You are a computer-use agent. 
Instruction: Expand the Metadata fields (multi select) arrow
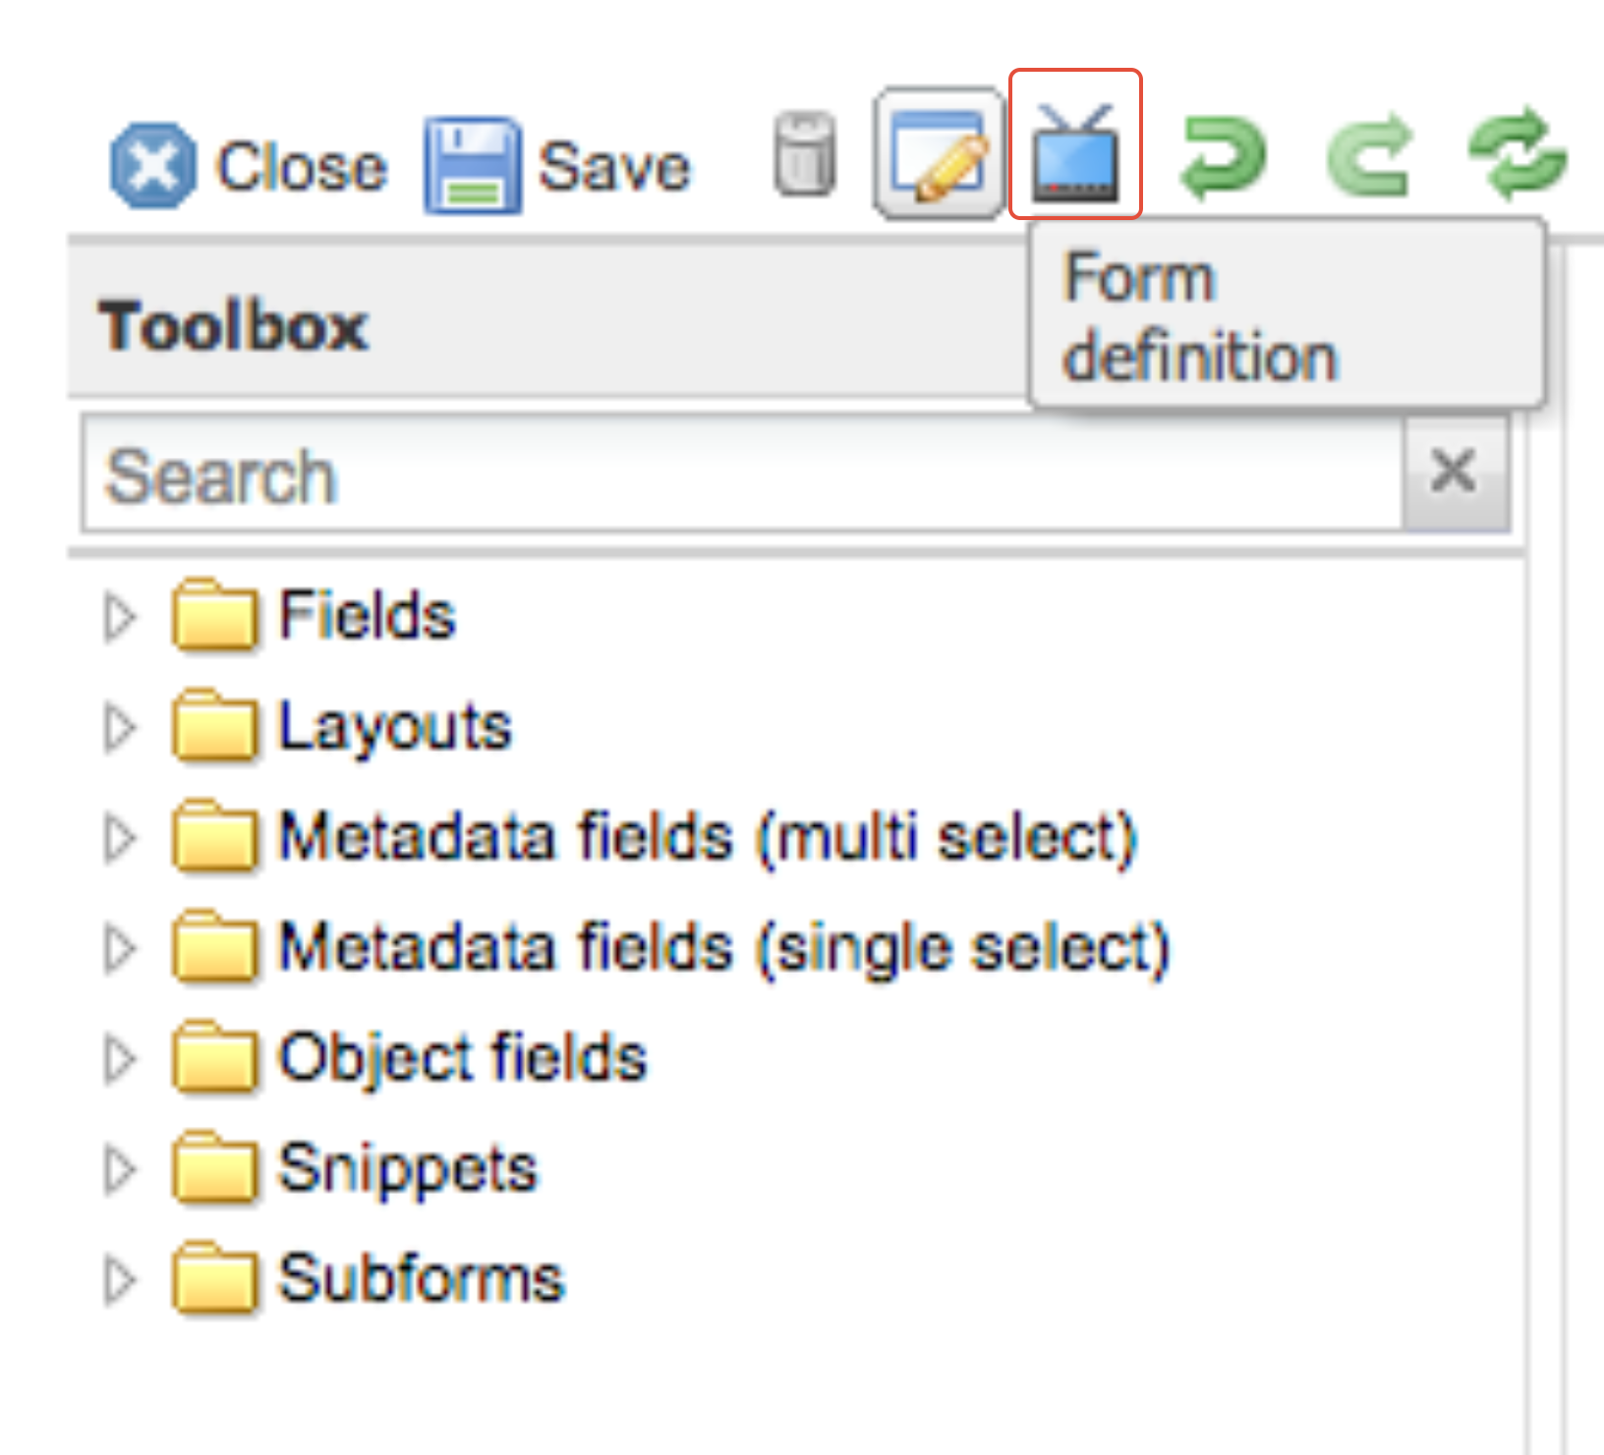(x=120, y=839)
